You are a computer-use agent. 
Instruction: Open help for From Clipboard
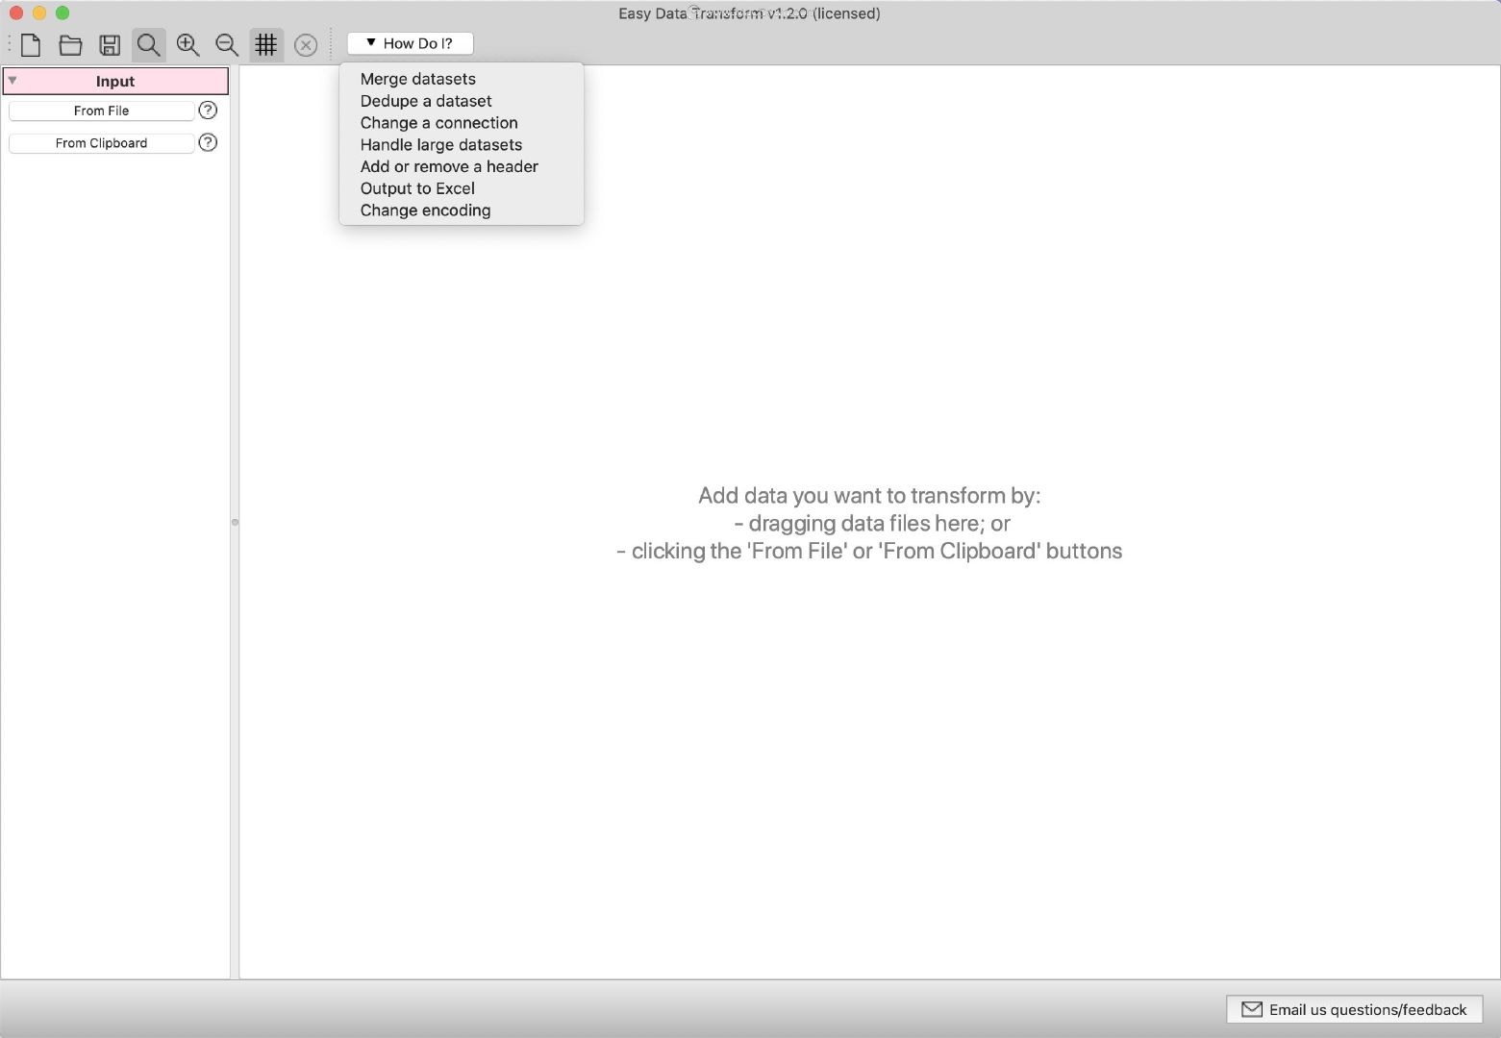(x=208, y=143)
